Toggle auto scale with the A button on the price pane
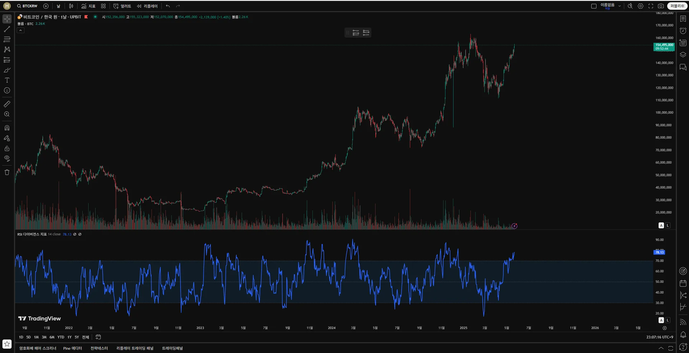The height and width of the screenshot is (353, 689). click(661, 226)
